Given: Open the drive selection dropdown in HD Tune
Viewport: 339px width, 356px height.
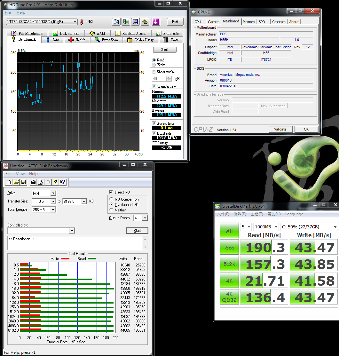Looking at the screenshot, I should coord(75,22).
